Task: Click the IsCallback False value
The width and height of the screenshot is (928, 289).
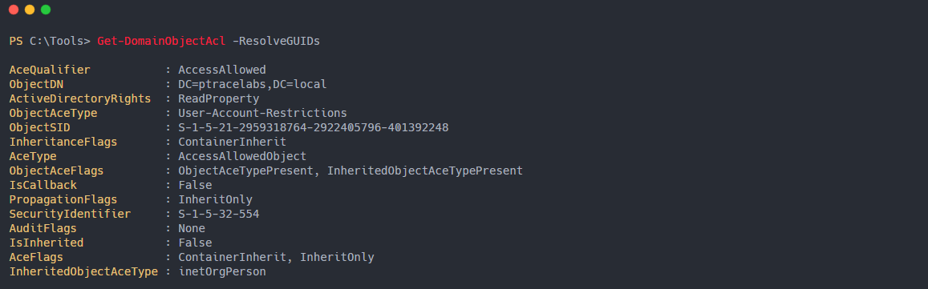Action: coord(196,185)
